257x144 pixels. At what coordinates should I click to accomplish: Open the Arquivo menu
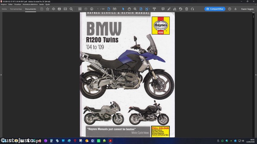(4, 4)
